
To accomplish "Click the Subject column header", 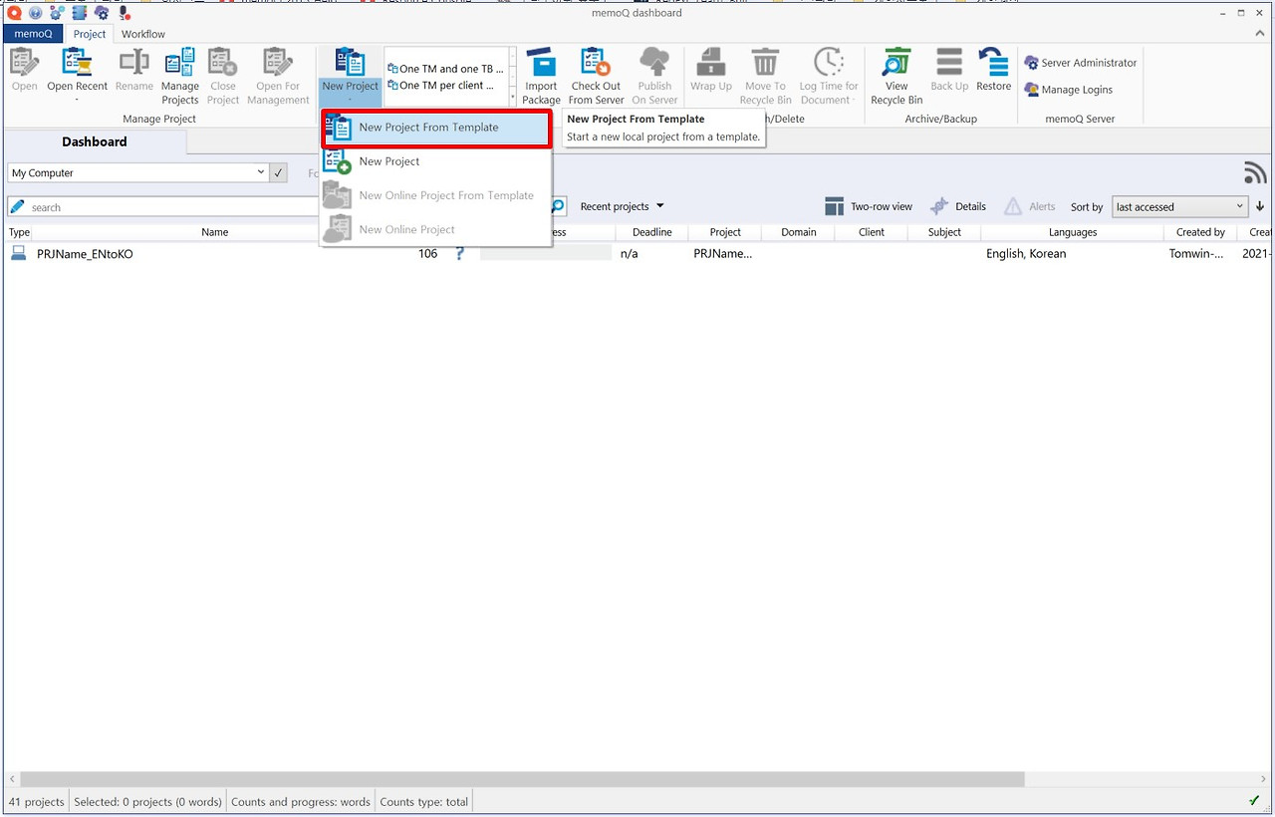I will click(944, 232).
